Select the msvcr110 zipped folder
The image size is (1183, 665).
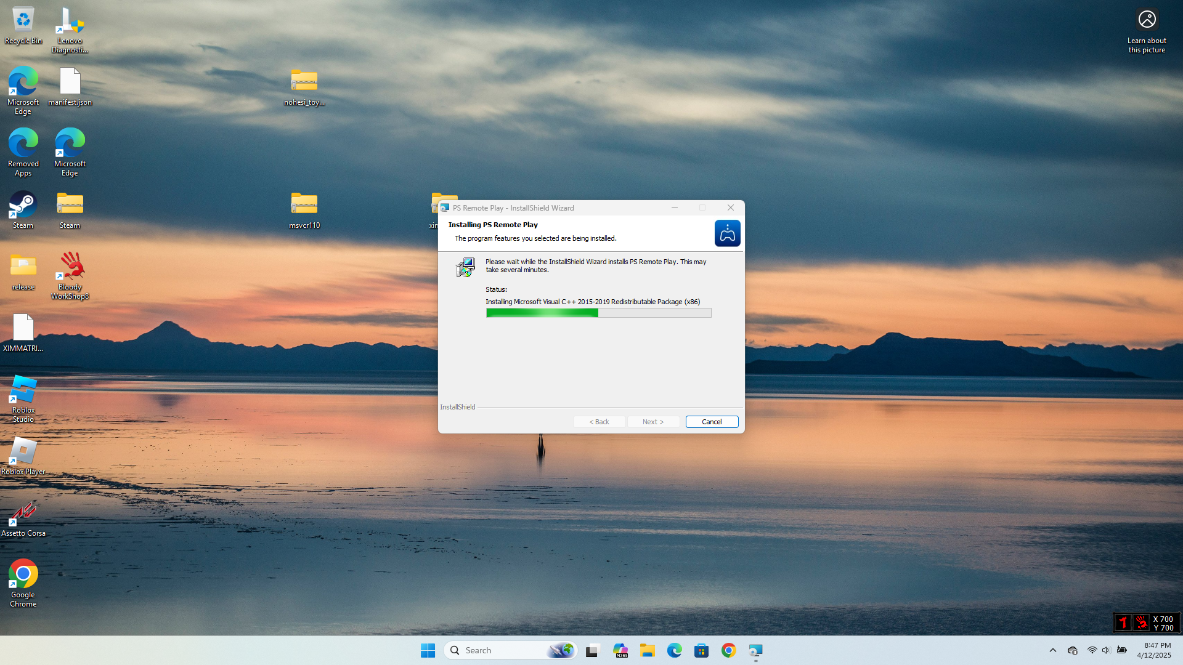pyautogui.click(x=304, y=210)
